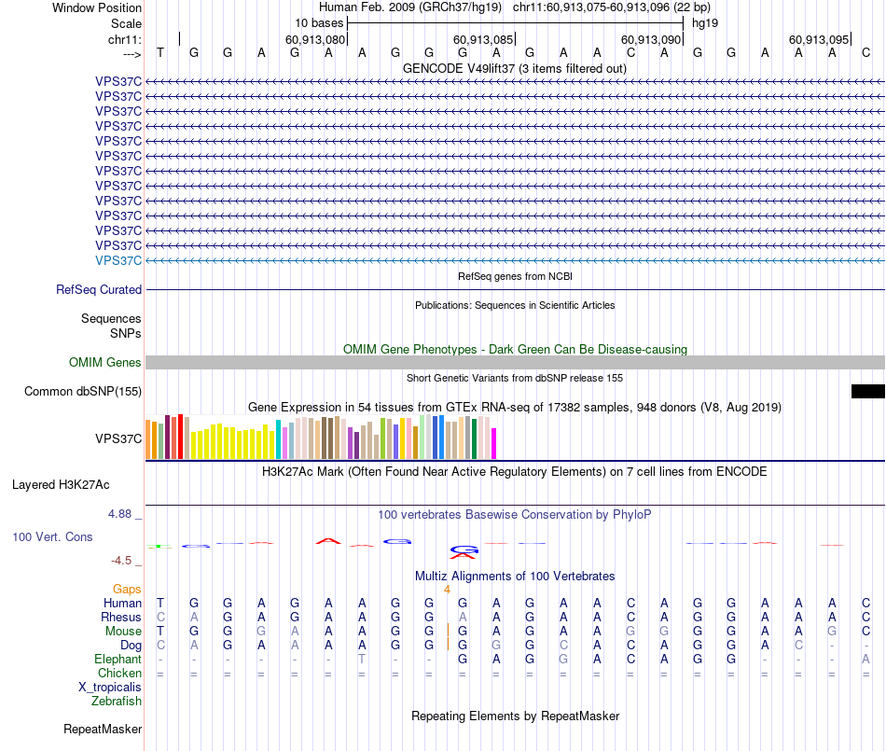Click the Elephant species row label
This screenshot has width=886, height=751.
point(118,659)
